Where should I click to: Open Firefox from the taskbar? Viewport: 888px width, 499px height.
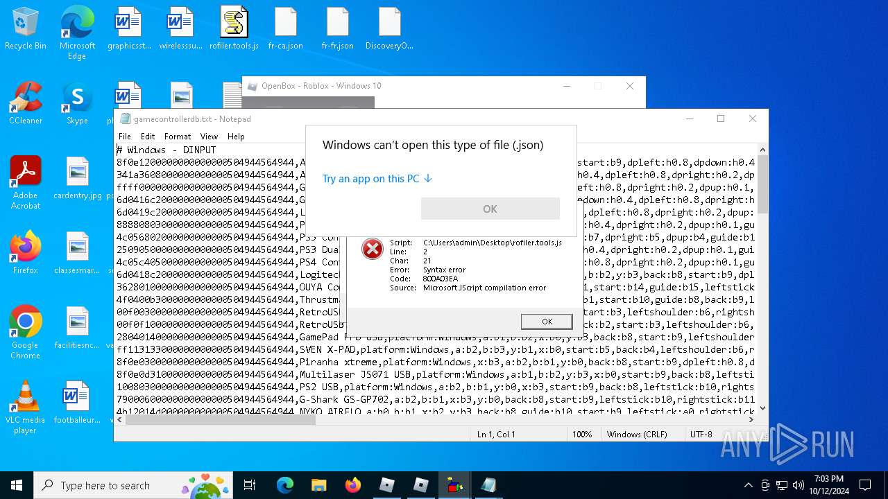[x=352, y=485]
